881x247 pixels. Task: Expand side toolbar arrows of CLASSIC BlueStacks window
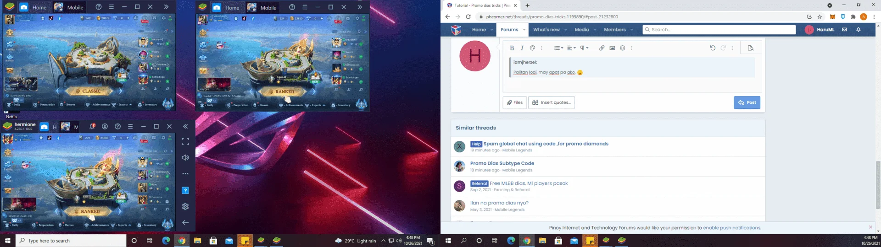point(166,7)
